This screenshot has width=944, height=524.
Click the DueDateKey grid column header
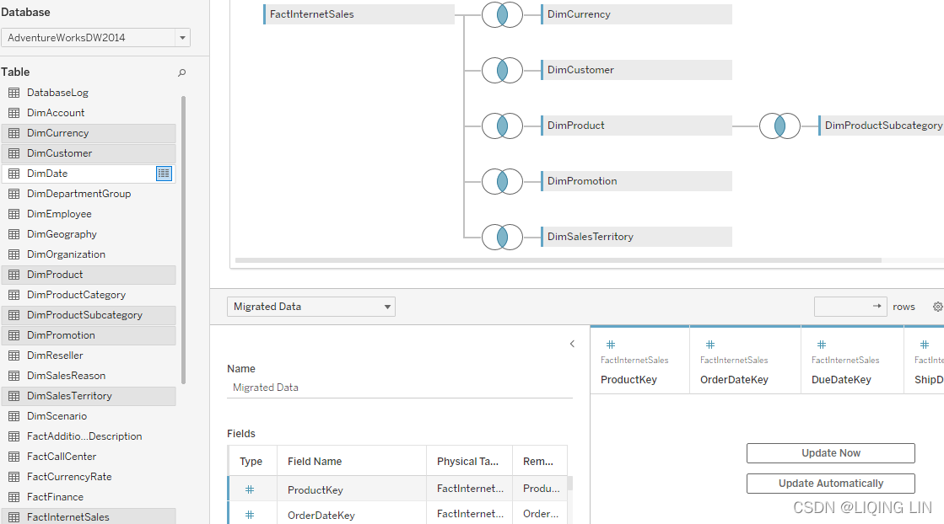coord(852,361)
